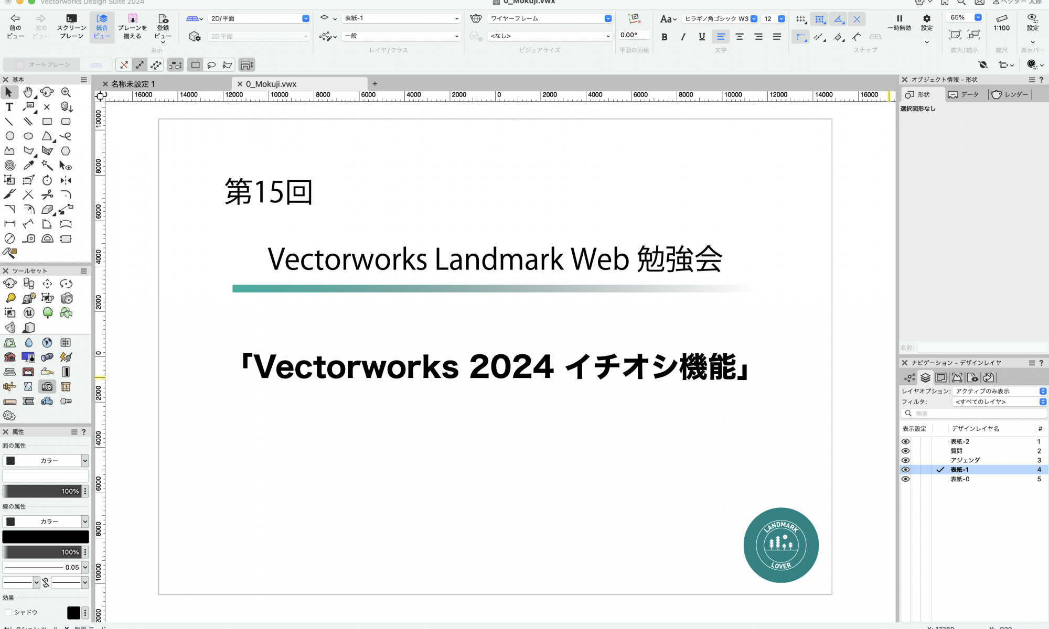Select the Fillet tool
Screen dimensions: 1049x629
pos(66,195)
